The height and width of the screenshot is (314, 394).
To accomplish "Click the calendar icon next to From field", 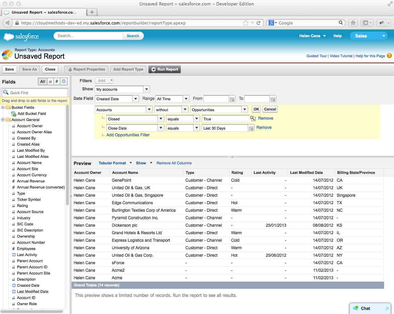I will click(232, 99).
